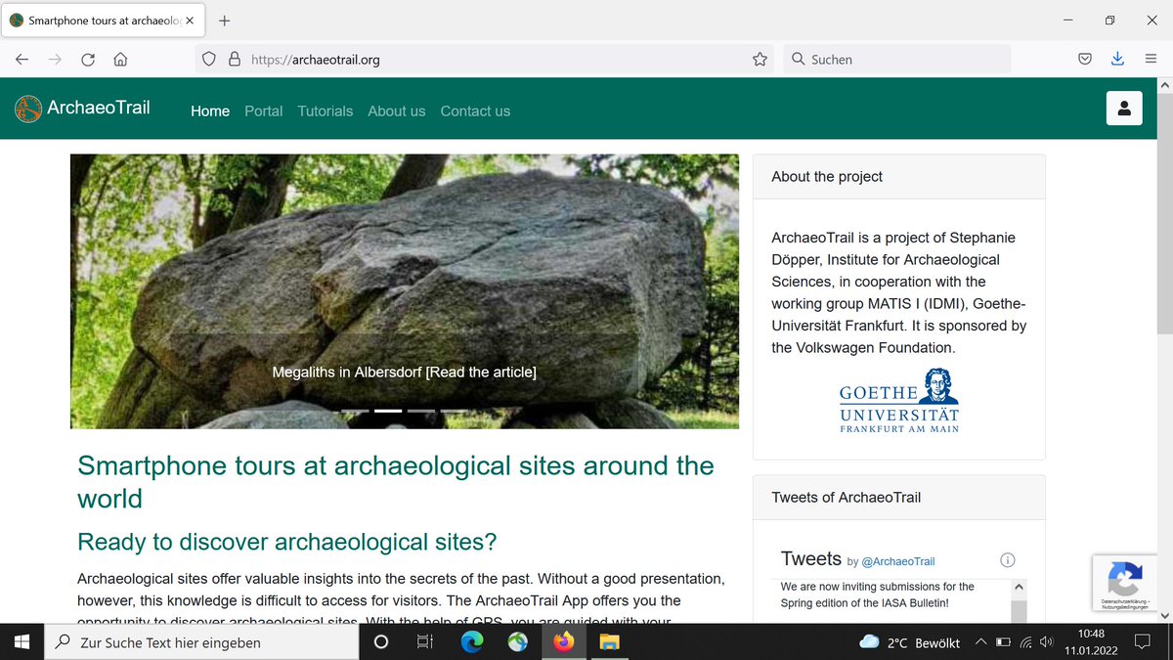
Task: Click the ArchaeoTrail logo icon
Action: coord(26,109)
